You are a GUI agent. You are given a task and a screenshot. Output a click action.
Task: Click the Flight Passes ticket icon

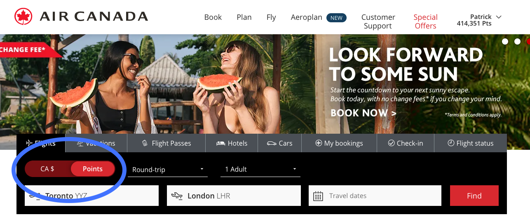click(x=145, y=143)
